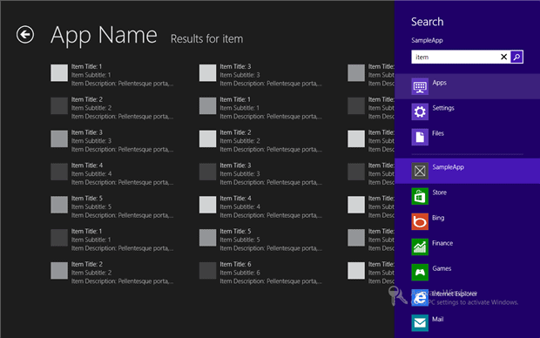Open 'Item Title: 4' with the dark thumbnail

(112, 173)
